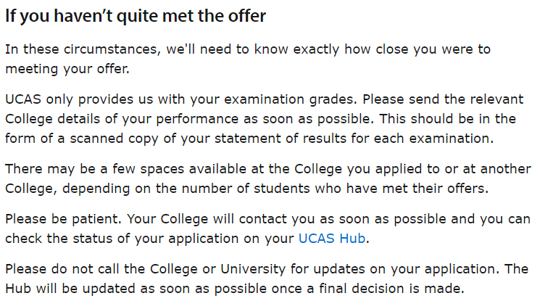
Task: Click the word "University" in the last paragraph
Action: coord(253,269)
